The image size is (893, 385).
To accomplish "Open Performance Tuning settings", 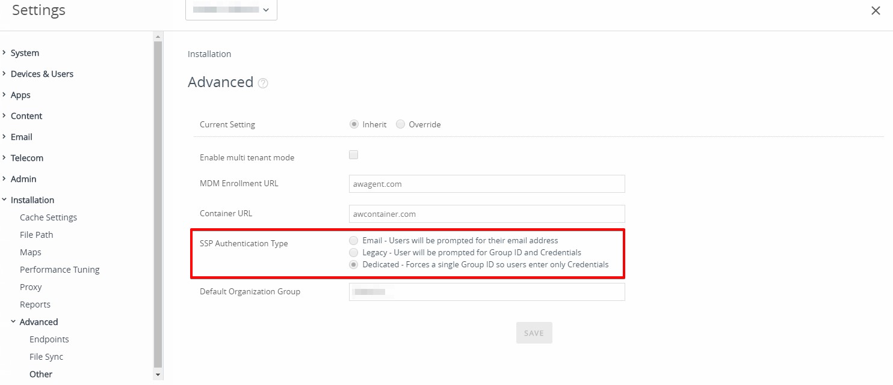I will 60,270.
